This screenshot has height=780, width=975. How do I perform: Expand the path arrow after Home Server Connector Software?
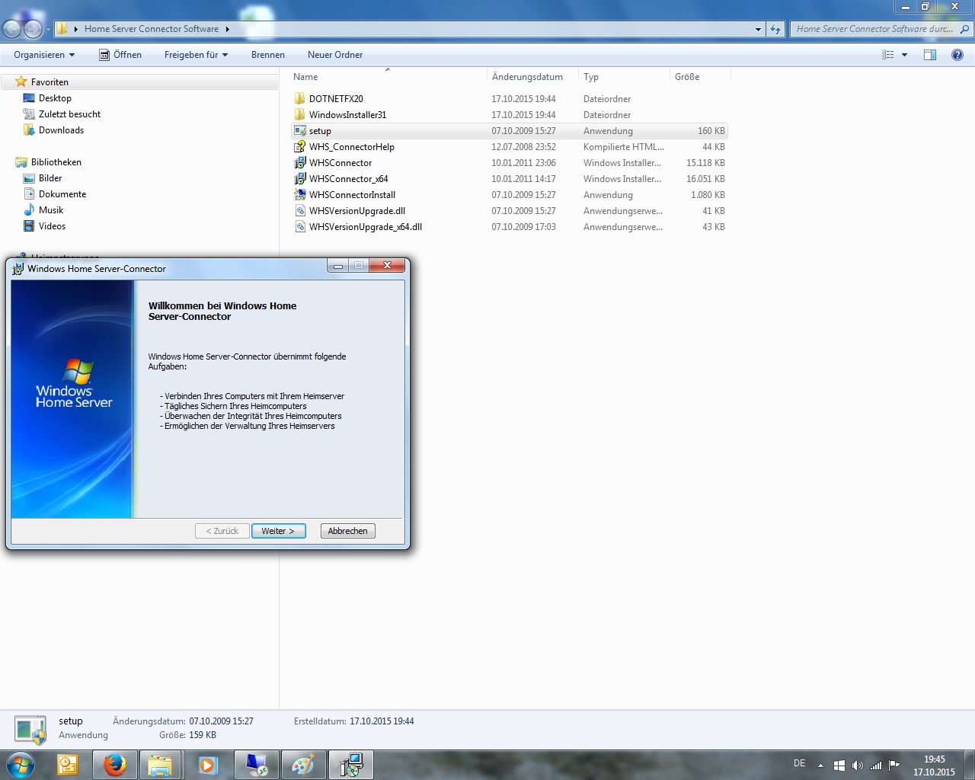(x=227, y=29)
